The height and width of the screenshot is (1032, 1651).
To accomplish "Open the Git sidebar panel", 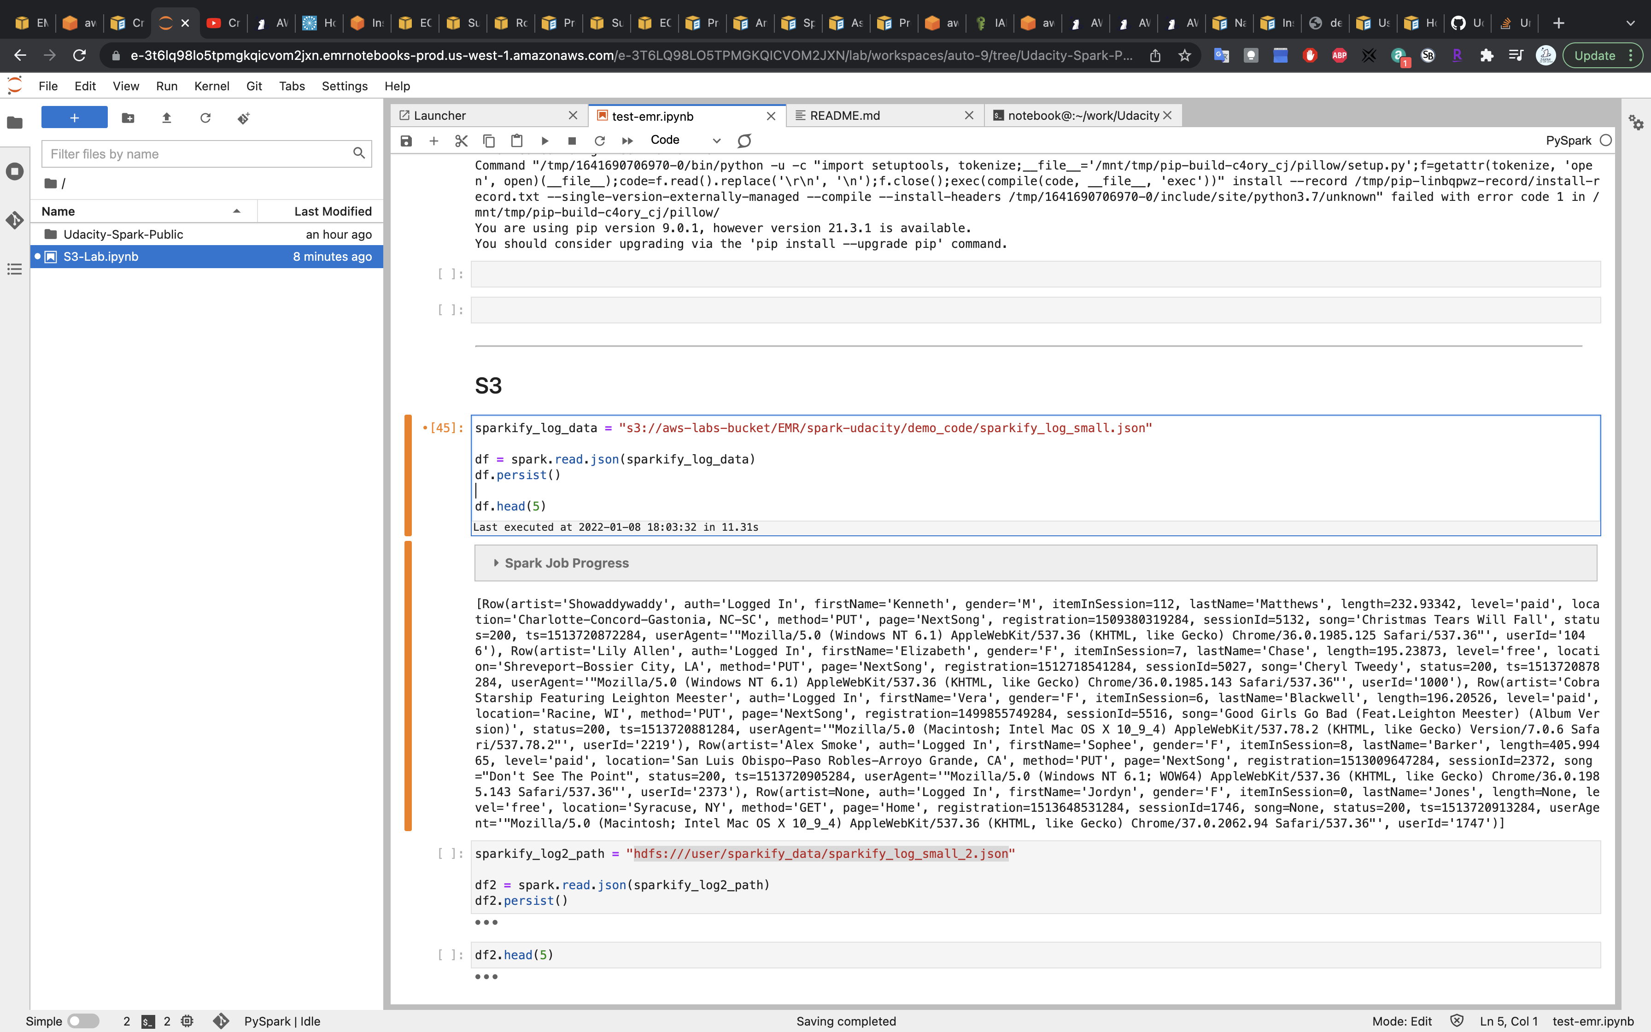I will point(14,220).
